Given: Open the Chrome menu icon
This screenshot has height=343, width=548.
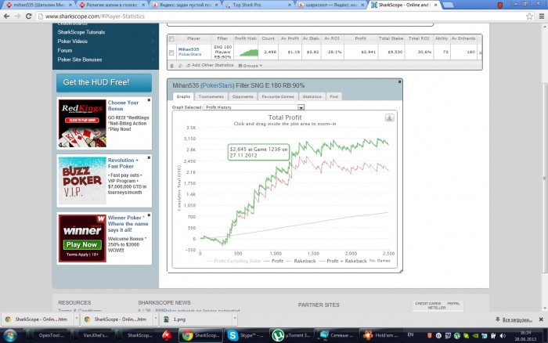Looking at the screenshot, I should coord(542,16).
